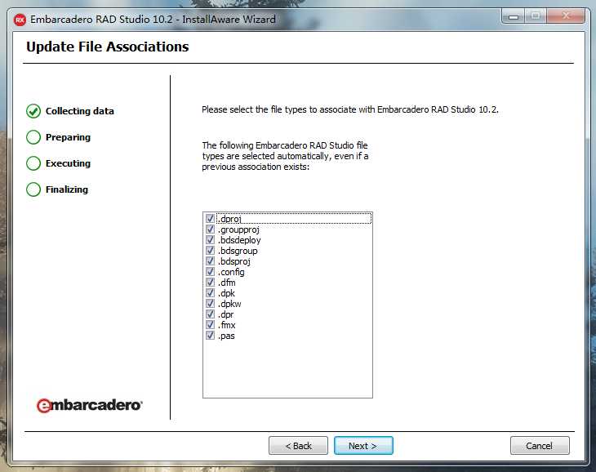
Task: Toggle the .fmx checkbox
Action: pyautogui.click(x=210, y=325)
